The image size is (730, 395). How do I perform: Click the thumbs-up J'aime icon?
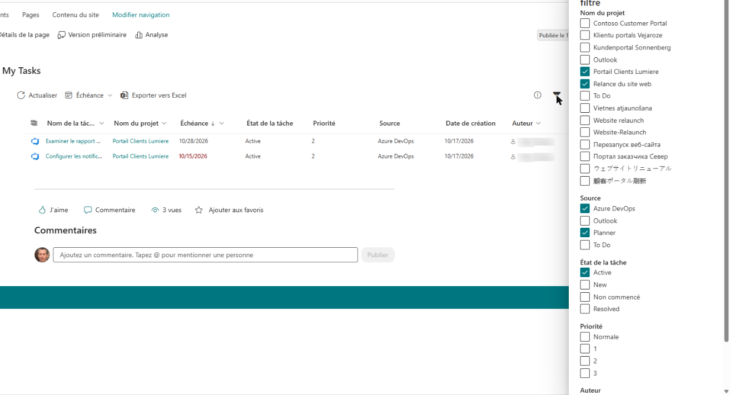(x=42, y=210)
